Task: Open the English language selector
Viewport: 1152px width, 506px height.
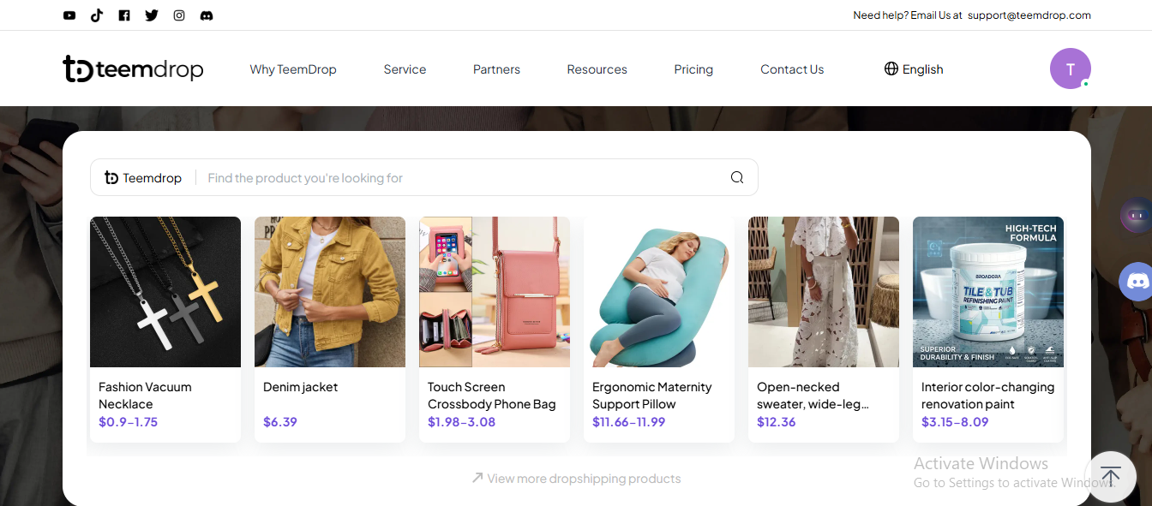Action: click(x=914, y=69)
